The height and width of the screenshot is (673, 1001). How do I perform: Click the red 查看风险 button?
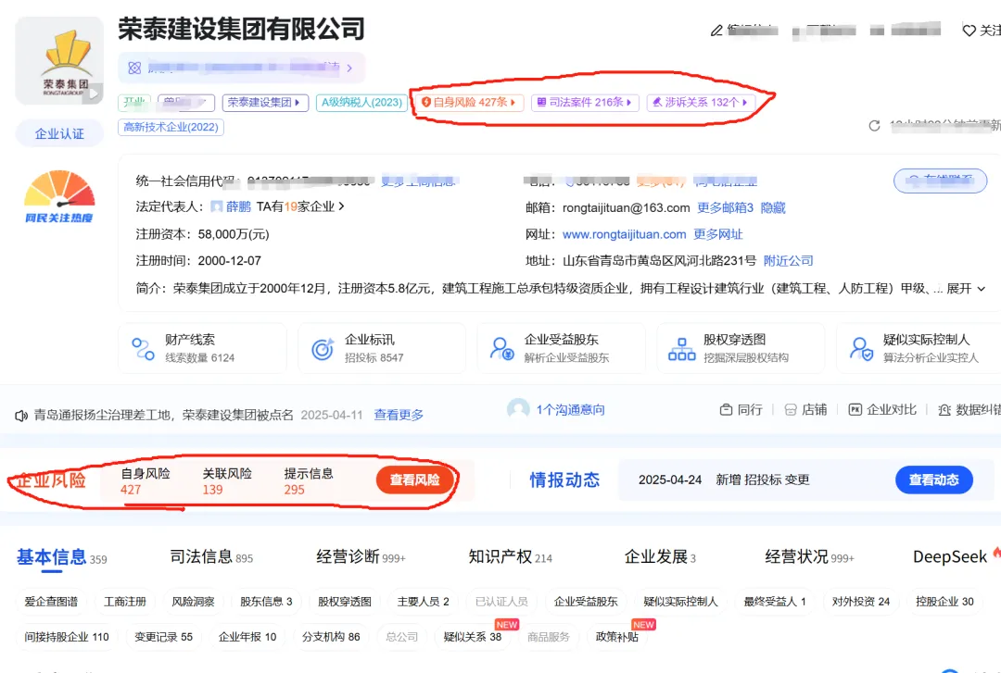click(415, 480)
